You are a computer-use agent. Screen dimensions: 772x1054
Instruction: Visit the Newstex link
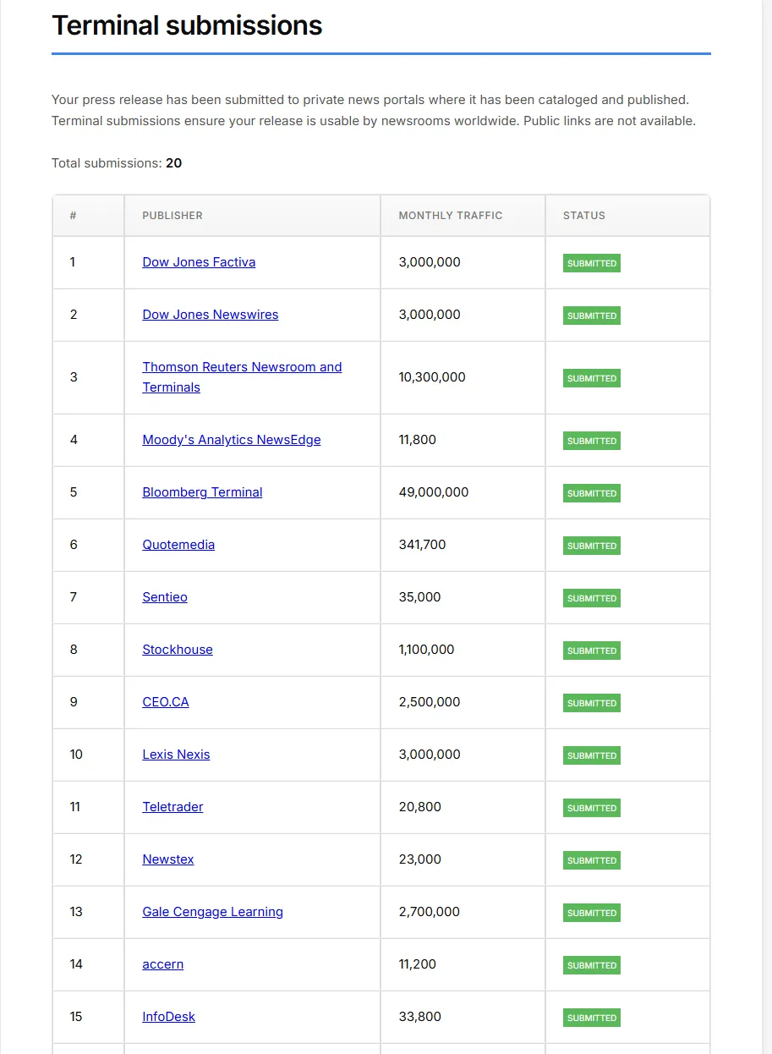(168, 859)
